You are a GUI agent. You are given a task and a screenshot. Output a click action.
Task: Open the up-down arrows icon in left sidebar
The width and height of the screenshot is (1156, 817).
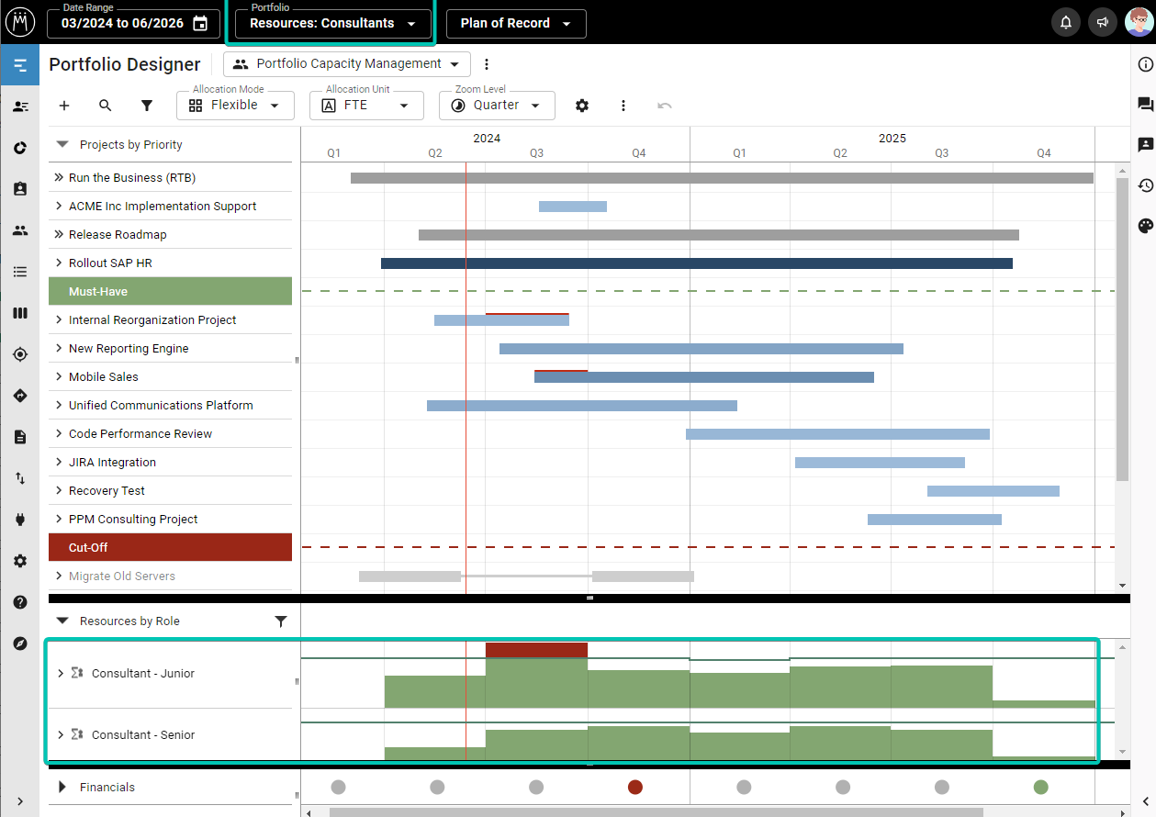(20, 478)
